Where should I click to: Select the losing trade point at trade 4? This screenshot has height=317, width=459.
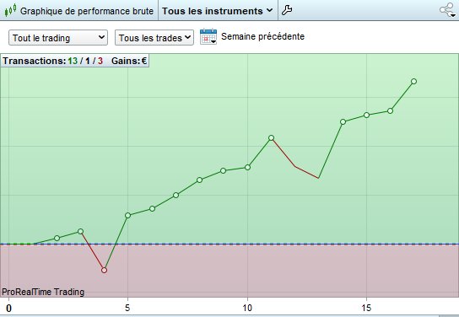(105, 271)
